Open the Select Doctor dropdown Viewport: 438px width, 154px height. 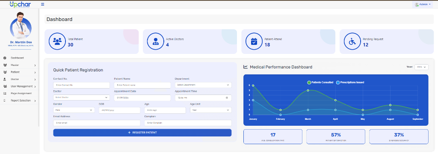[x=81, y=98]
